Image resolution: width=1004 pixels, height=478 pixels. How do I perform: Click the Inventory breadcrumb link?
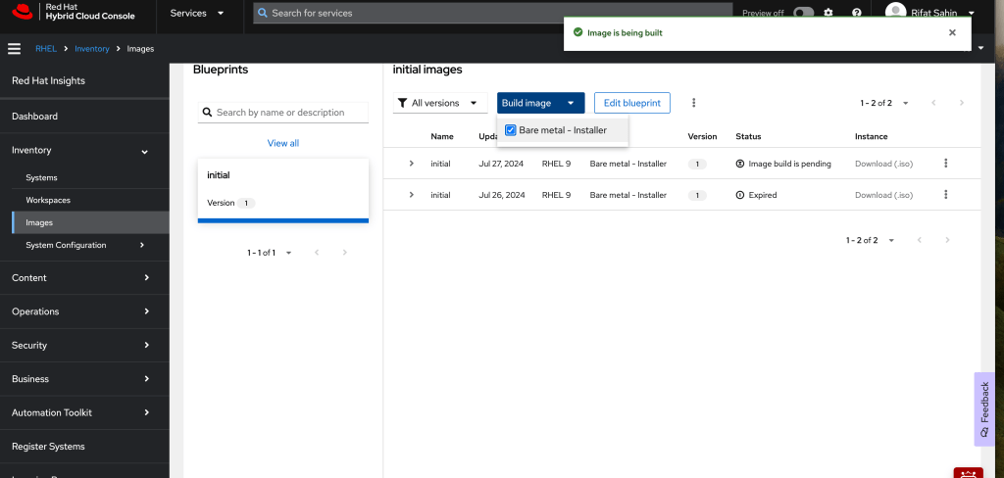coord(92,49)
